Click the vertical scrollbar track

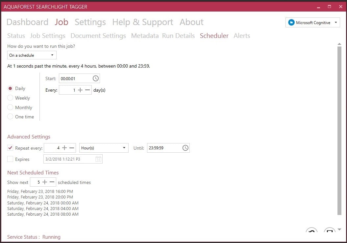339,132
